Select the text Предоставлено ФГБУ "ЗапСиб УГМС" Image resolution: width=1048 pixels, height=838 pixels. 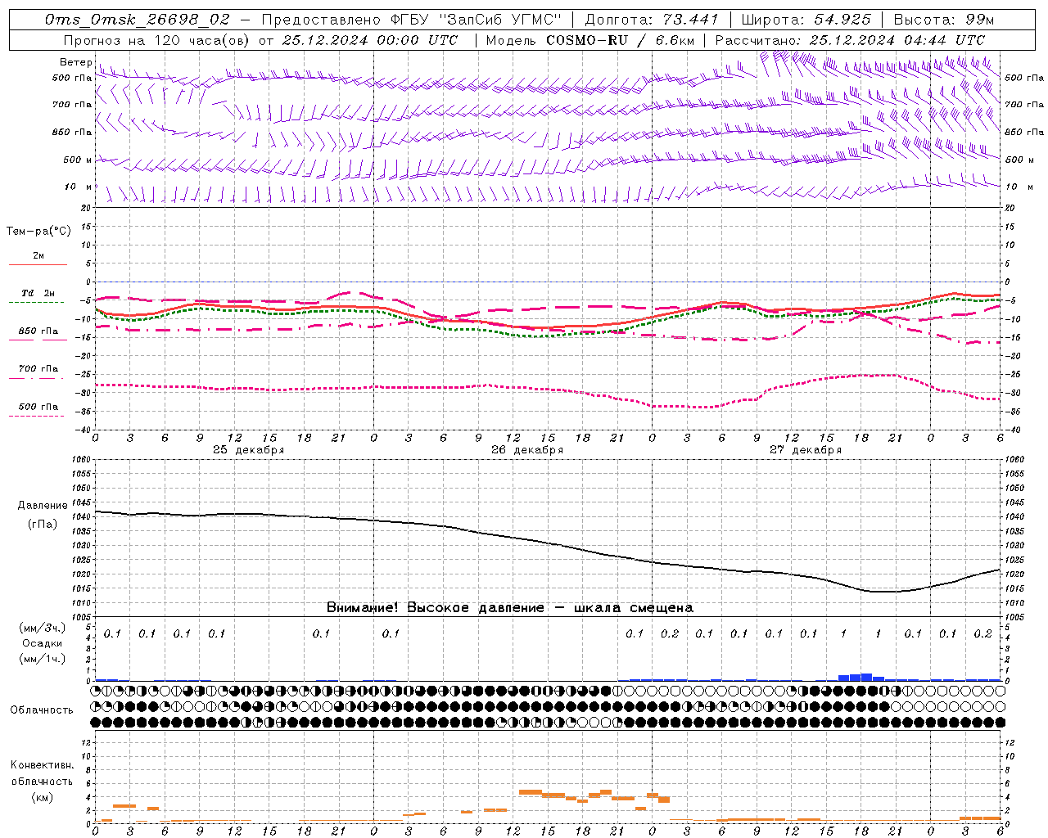412,19
